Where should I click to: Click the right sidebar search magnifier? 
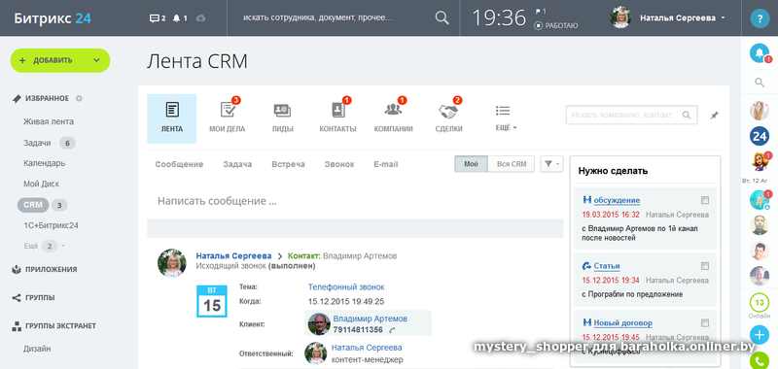760,83
